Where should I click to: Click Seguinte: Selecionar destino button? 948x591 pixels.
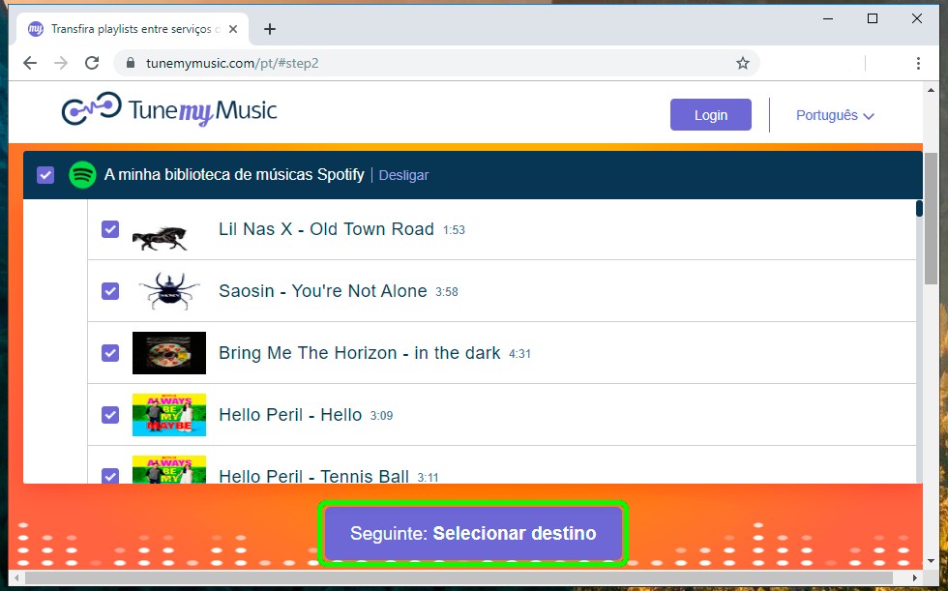pyautogui.click(x=473, y=533)
